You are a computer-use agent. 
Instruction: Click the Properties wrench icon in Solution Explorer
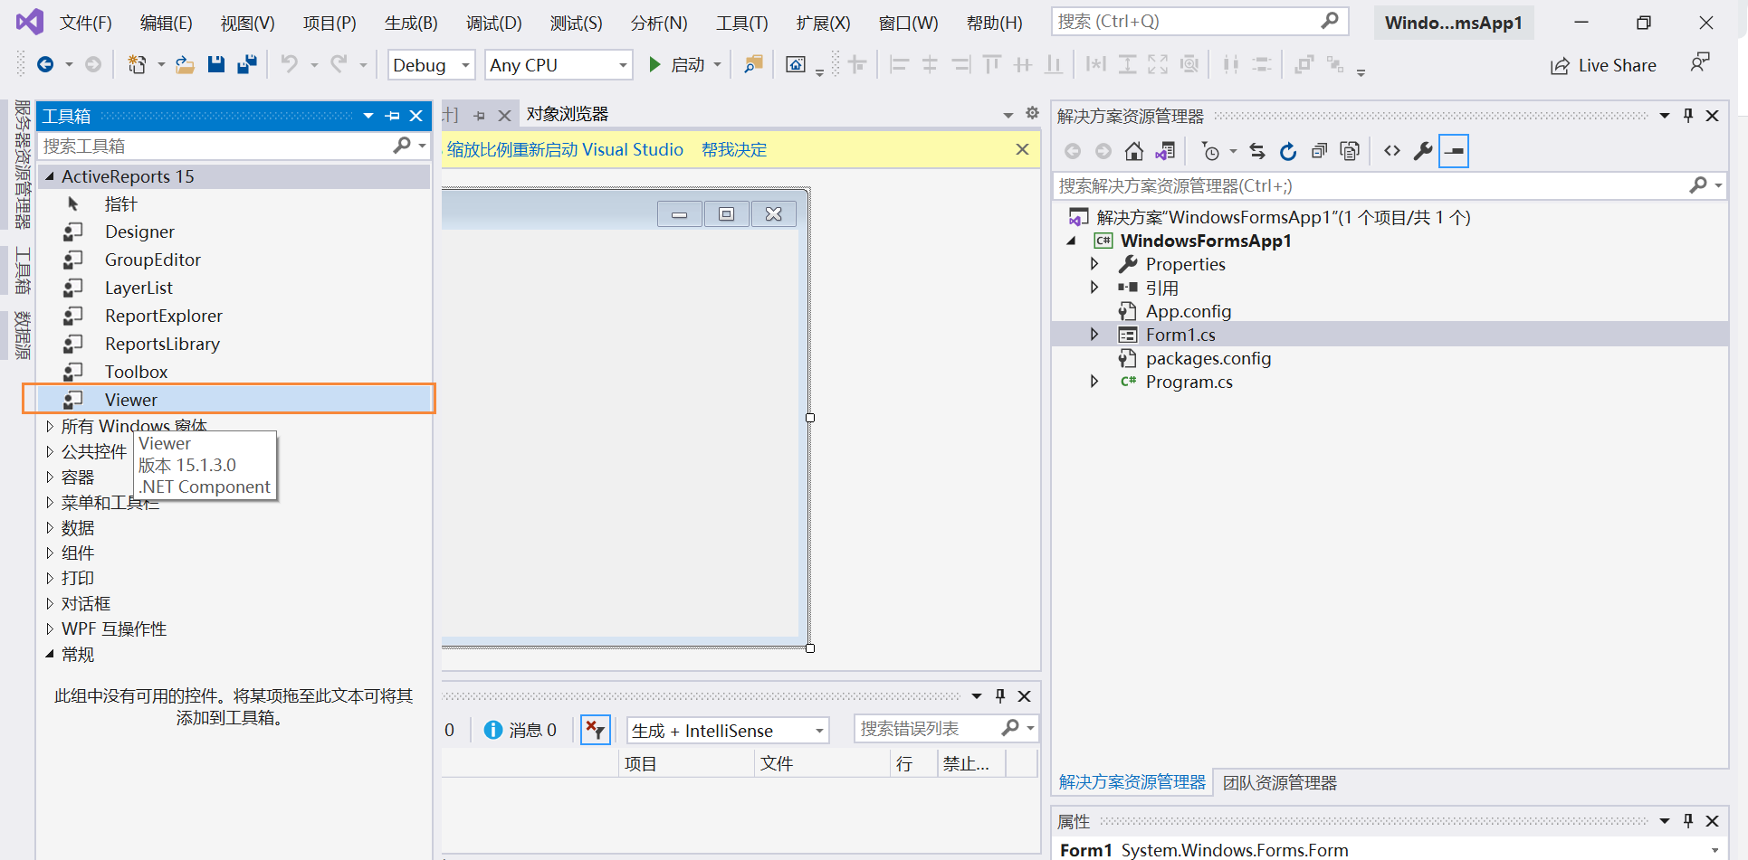click(1423, 151)
